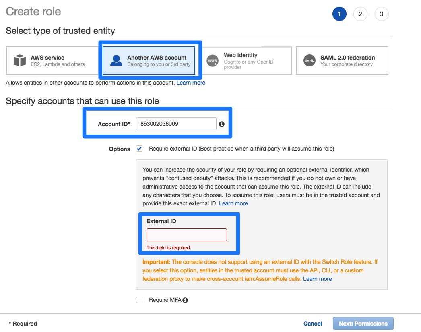The width and height of the screenshot is (421, 332).
Task: Select the AWS service trusted entity tile
Action: 53,60
